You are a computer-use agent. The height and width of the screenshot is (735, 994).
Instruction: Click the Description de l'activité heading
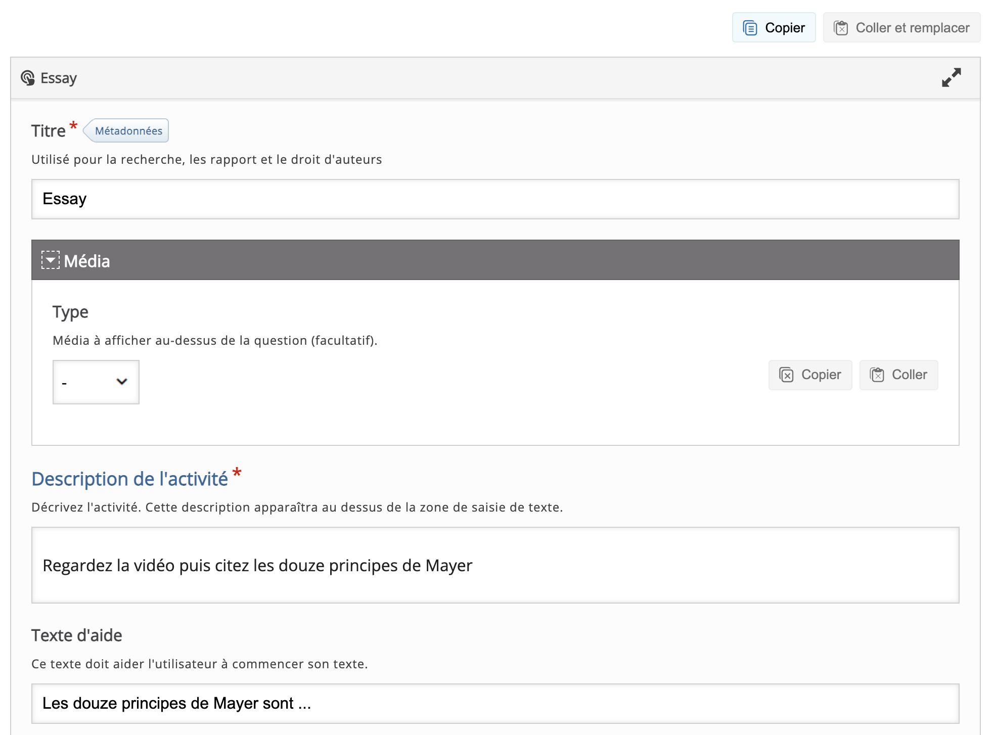pos(130,479)
